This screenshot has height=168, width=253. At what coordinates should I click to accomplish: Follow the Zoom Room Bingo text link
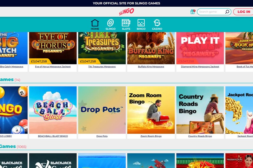tap(151, 136)
